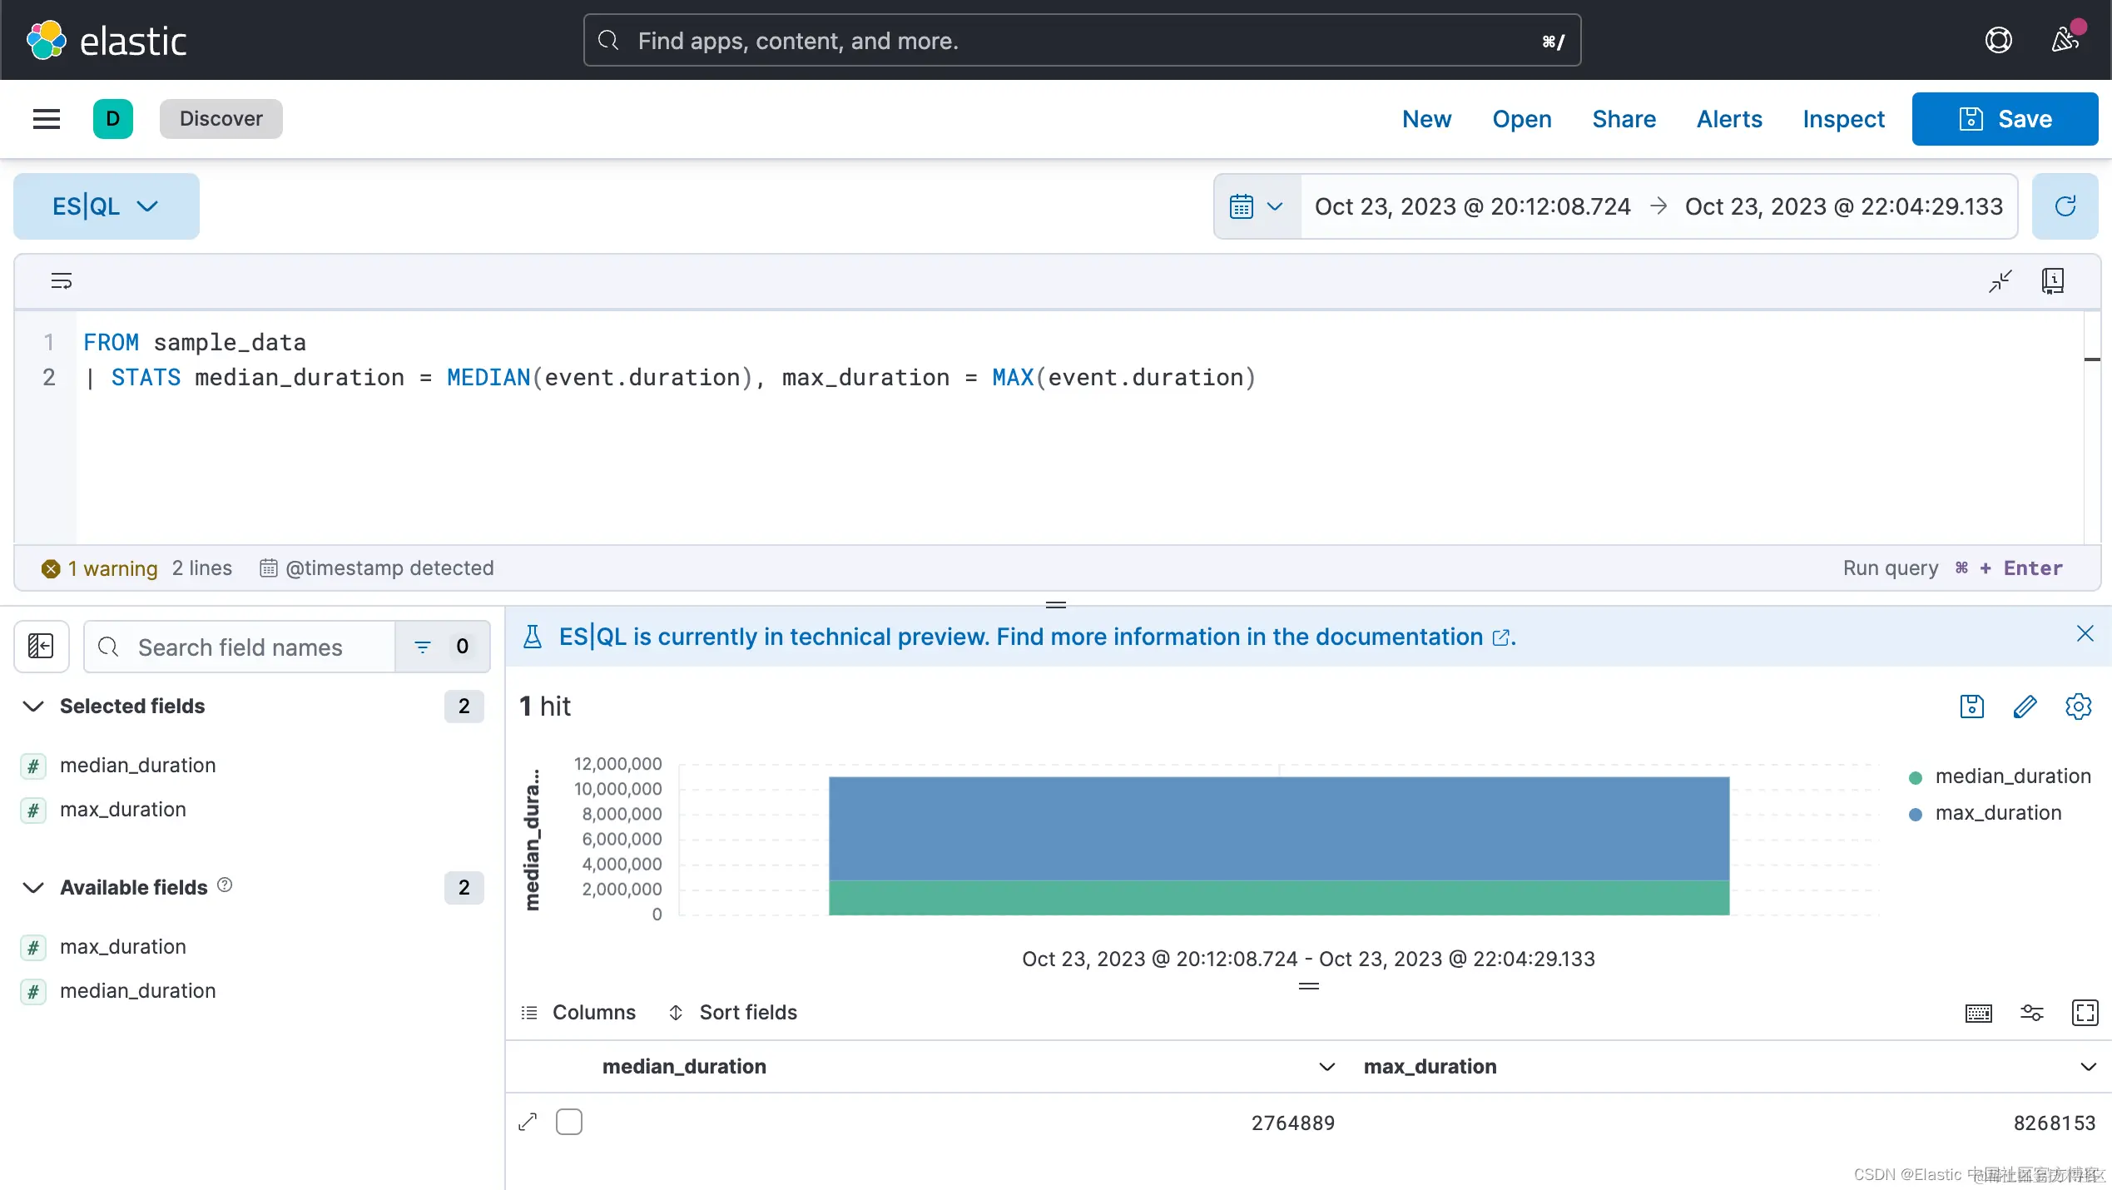Screen dimensions: 2112x1190
Task: Hide the field list sidebar
Action: coord(41,647)
